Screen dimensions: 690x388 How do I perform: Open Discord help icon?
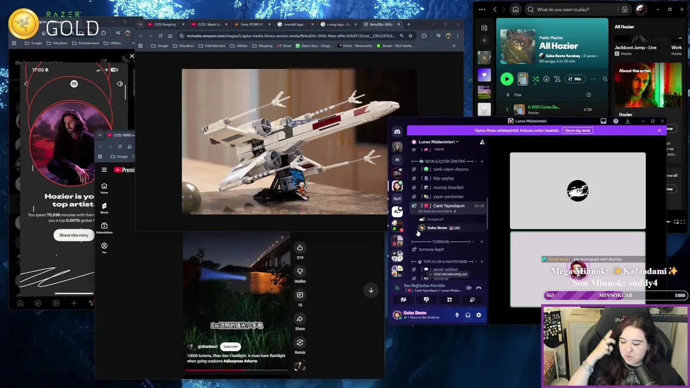(616, 121)
